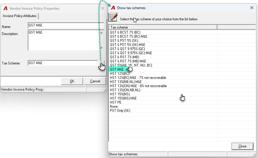Screen dimensions: 258x158
Task: Click the Name field containing GST M&E
Action: [x=66, y=25]
